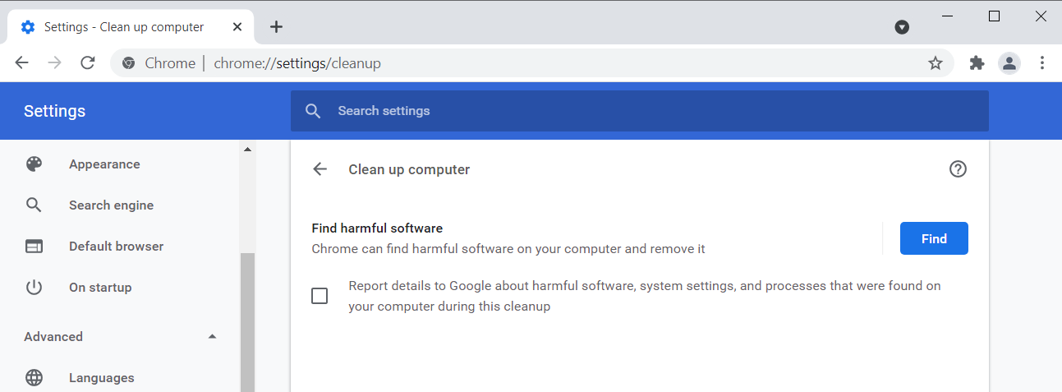Viewport: 1062px width, 392px height.
Task: Open a new tab
Action: pos(277,27)
